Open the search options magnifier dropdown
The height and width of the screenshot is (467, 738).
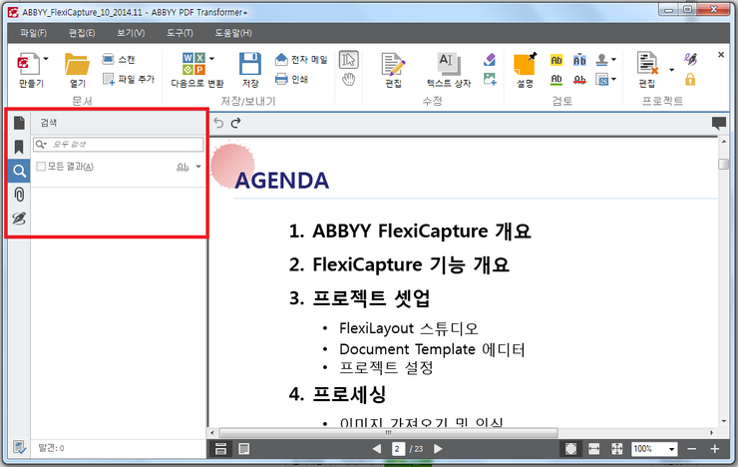coord(42,144)
